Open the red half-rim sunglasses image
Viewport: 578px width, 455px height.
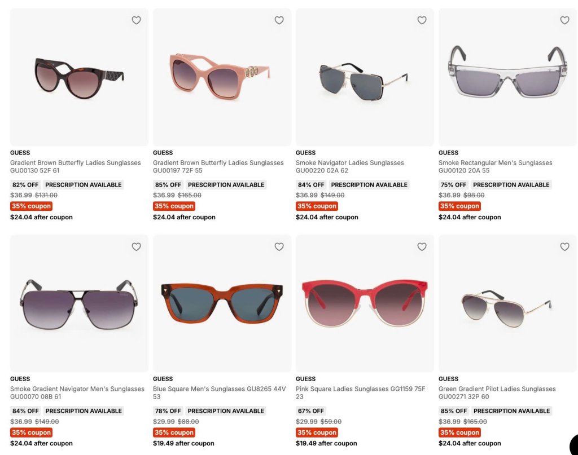(365, 303)
